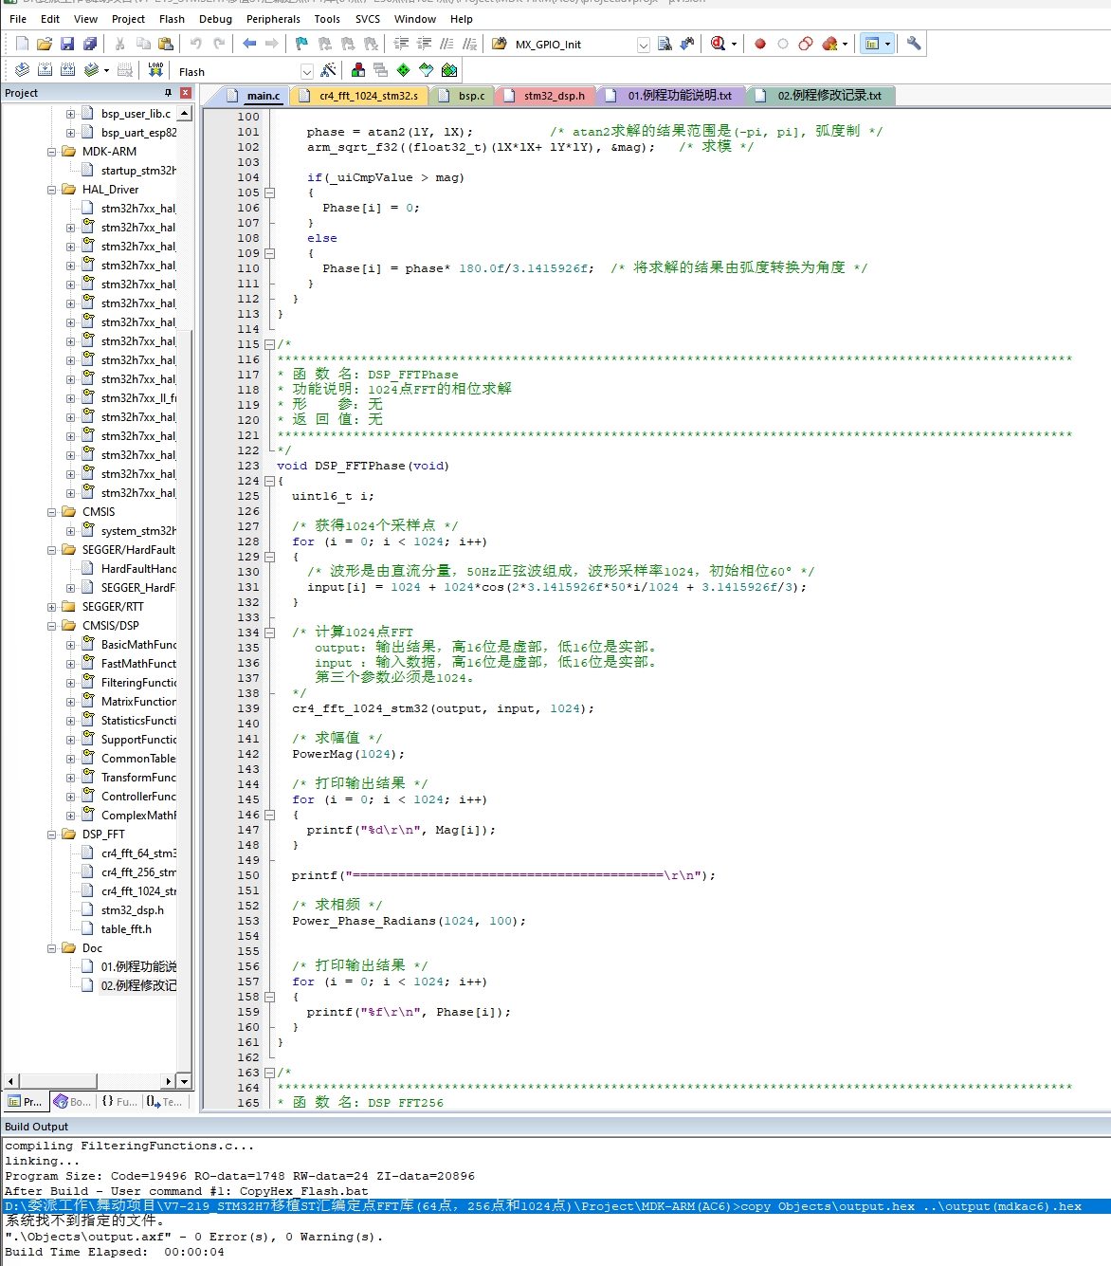The height and width of the screenshot is (1266, 1111).
Task: Select the HardFaultHand file in the project tree
Action: (x=138, y=569)
